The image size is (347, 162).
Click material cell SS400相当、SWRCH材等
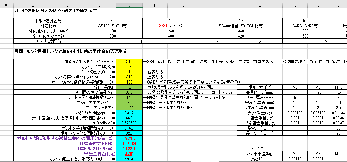241,26
